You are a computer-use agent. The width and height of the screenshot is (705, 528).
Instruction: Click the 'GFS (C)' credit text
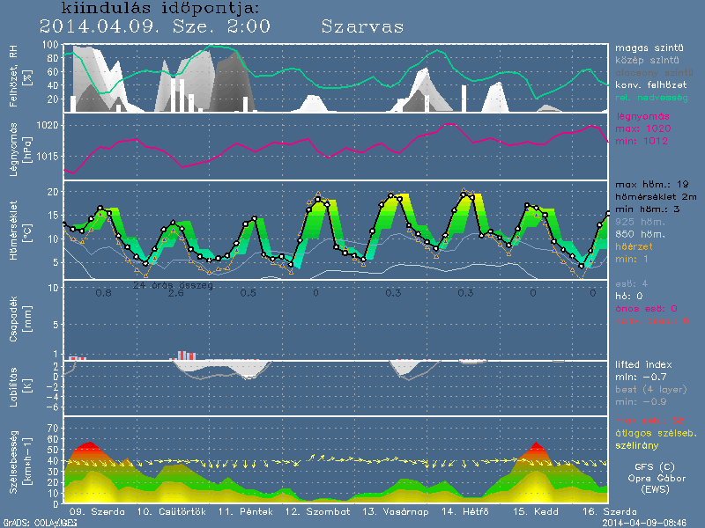[654, 467]
